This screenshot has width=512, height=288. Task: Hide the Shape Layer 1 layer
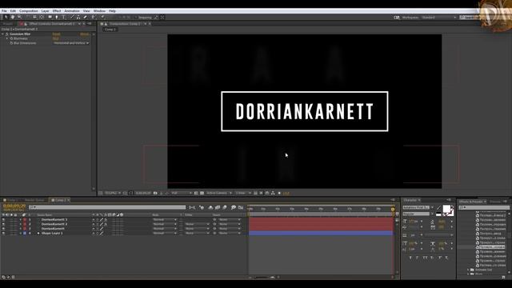click(3, 233)
